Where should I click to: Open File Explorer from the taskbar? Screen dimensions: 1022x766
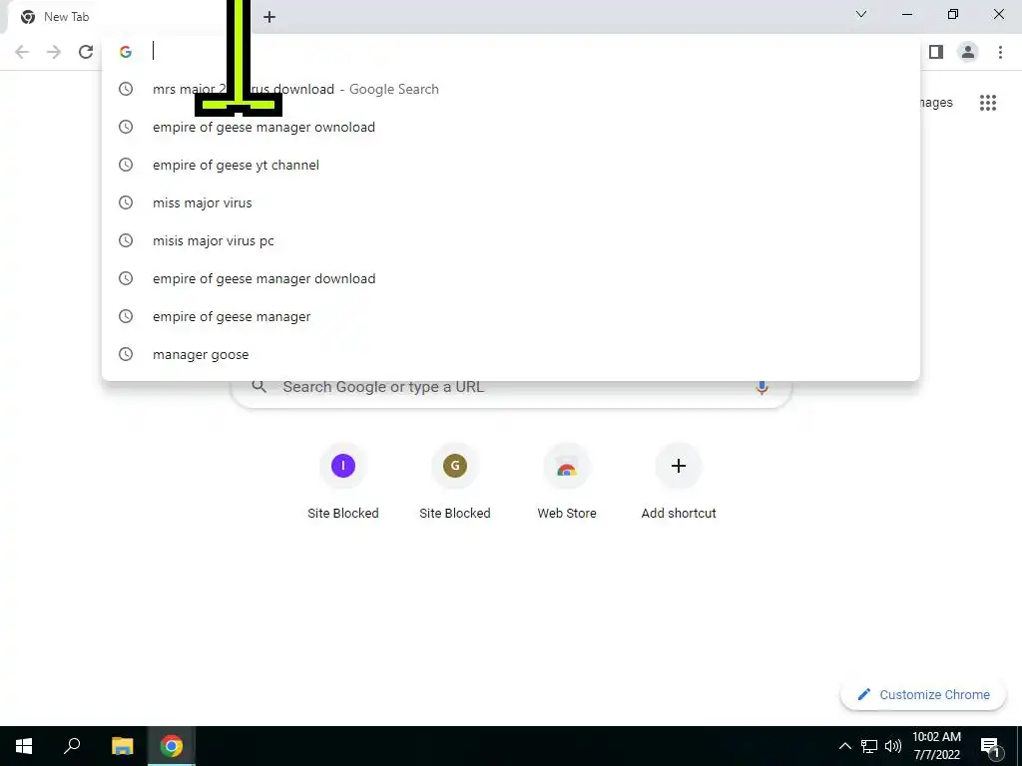[x=122, y=746]
